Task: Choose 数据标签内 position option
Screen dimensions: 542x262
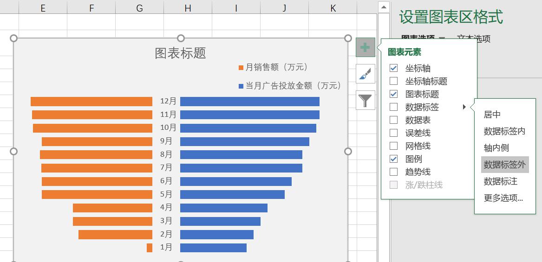Action: coord(505,131)
